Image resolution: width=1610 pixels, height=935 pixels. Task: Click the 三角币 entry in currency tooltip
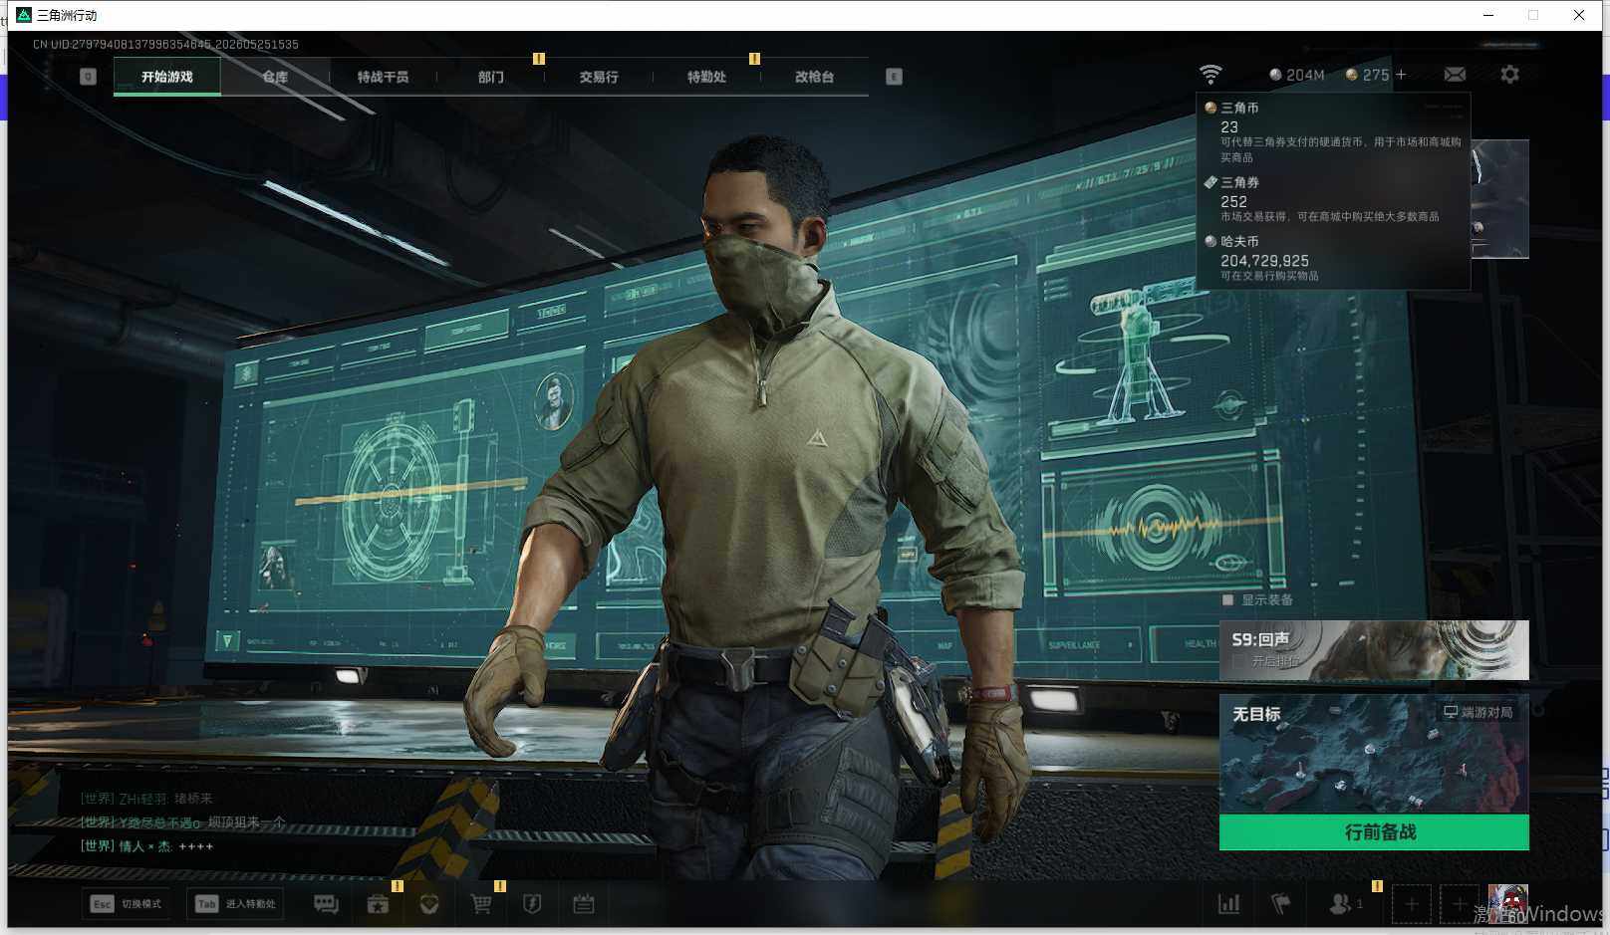pyautogui.click(x=1333, y=131)
